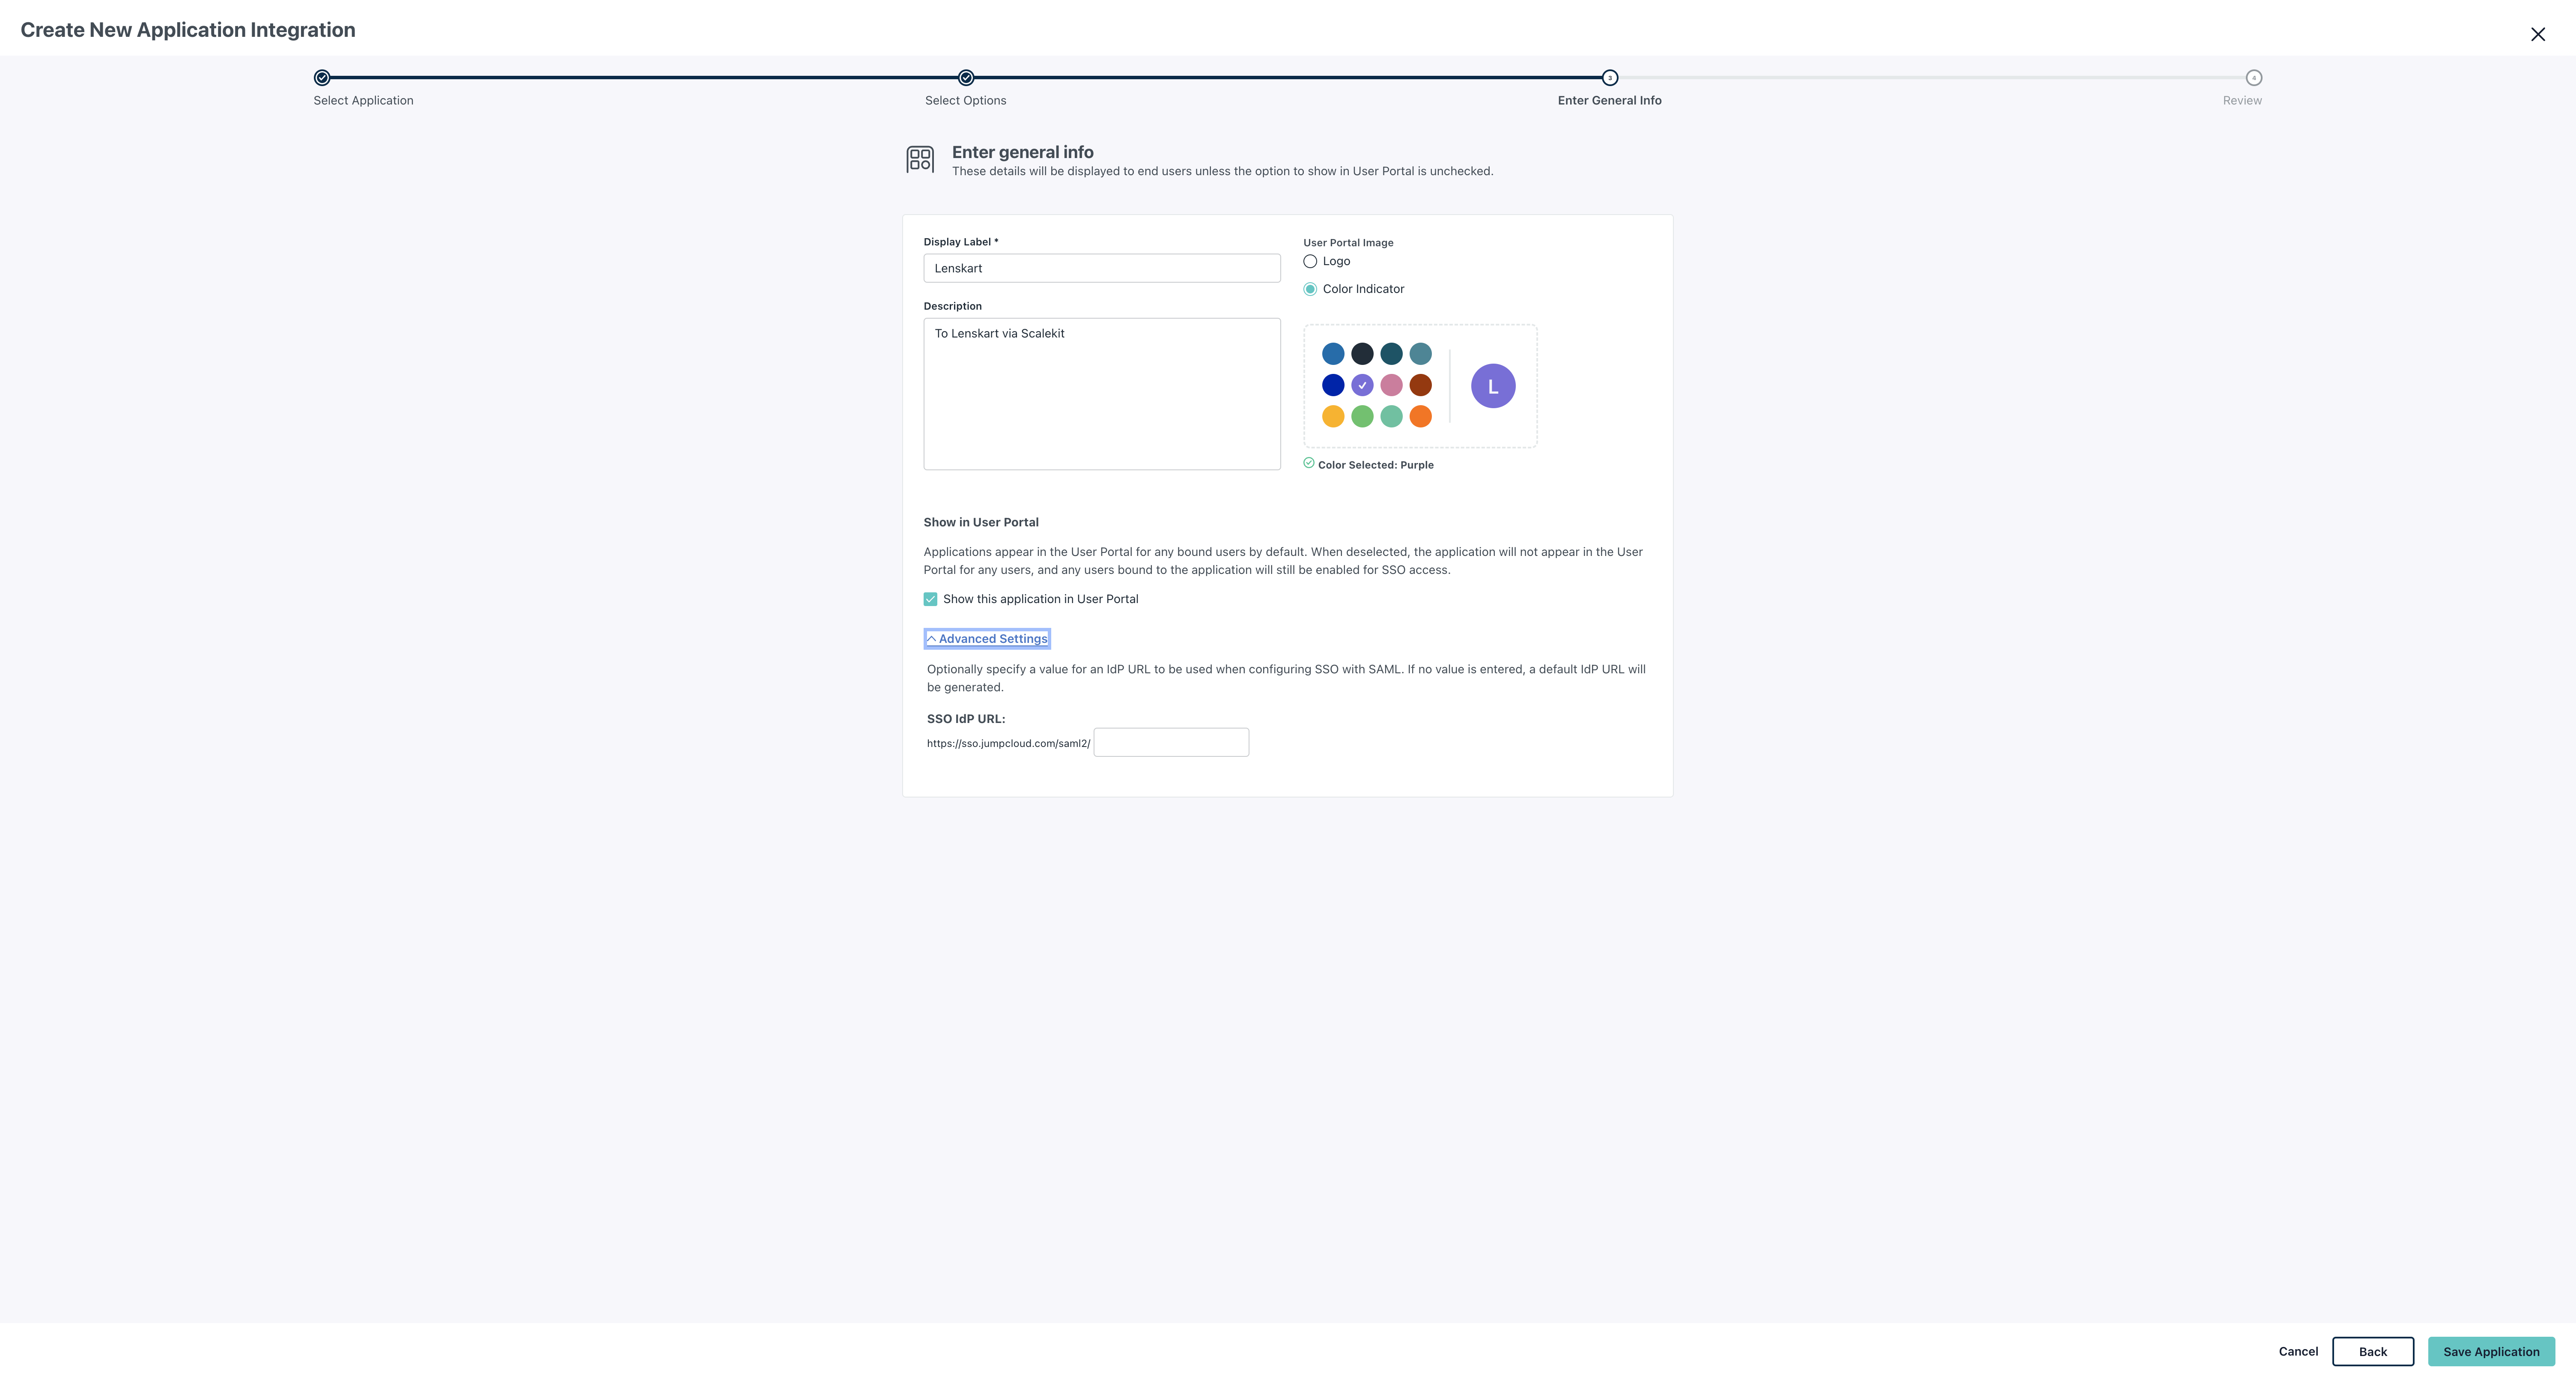Pick the dark royal blue color swatch
Screen dimensions: 2576x1380
(x=1332, y=385)
